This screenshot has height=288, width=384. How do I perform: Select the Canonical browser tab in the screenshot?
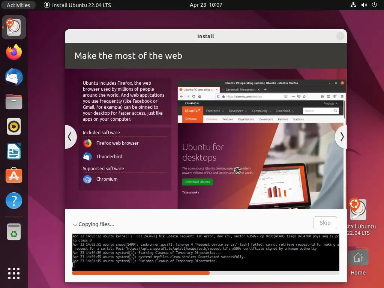tap(240, 90)
